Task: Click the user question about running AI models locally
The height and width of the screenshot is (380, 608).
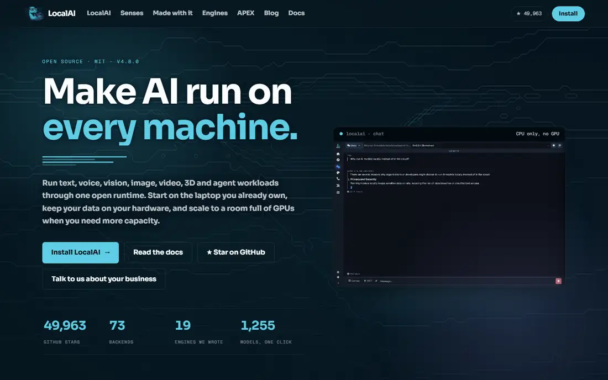Action: tap(380, 159)
